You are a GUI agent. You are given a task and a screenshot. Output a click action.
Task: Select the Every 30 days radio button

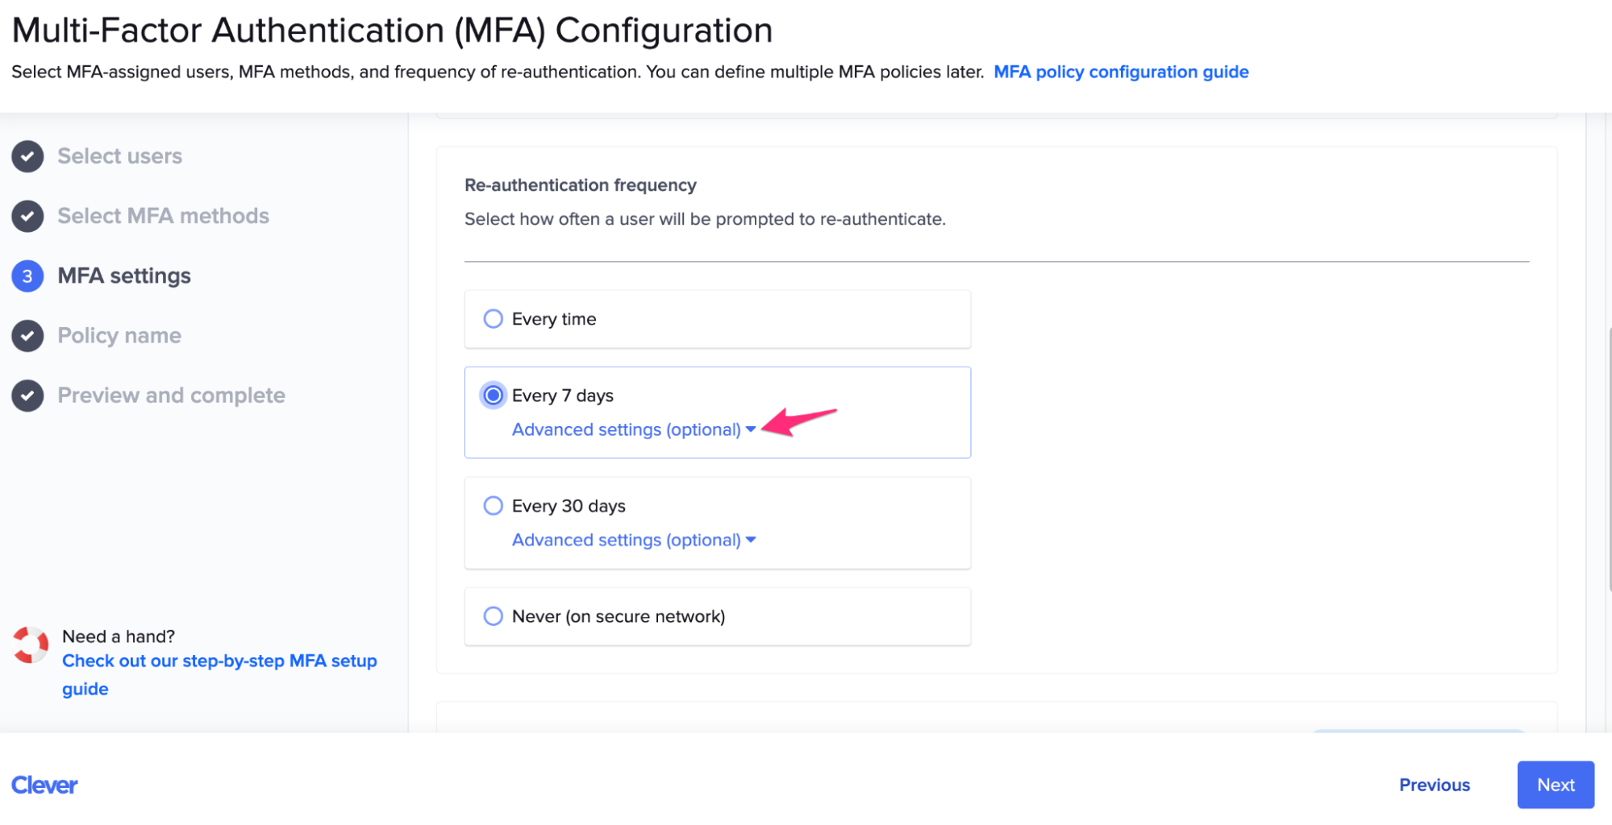493,505
